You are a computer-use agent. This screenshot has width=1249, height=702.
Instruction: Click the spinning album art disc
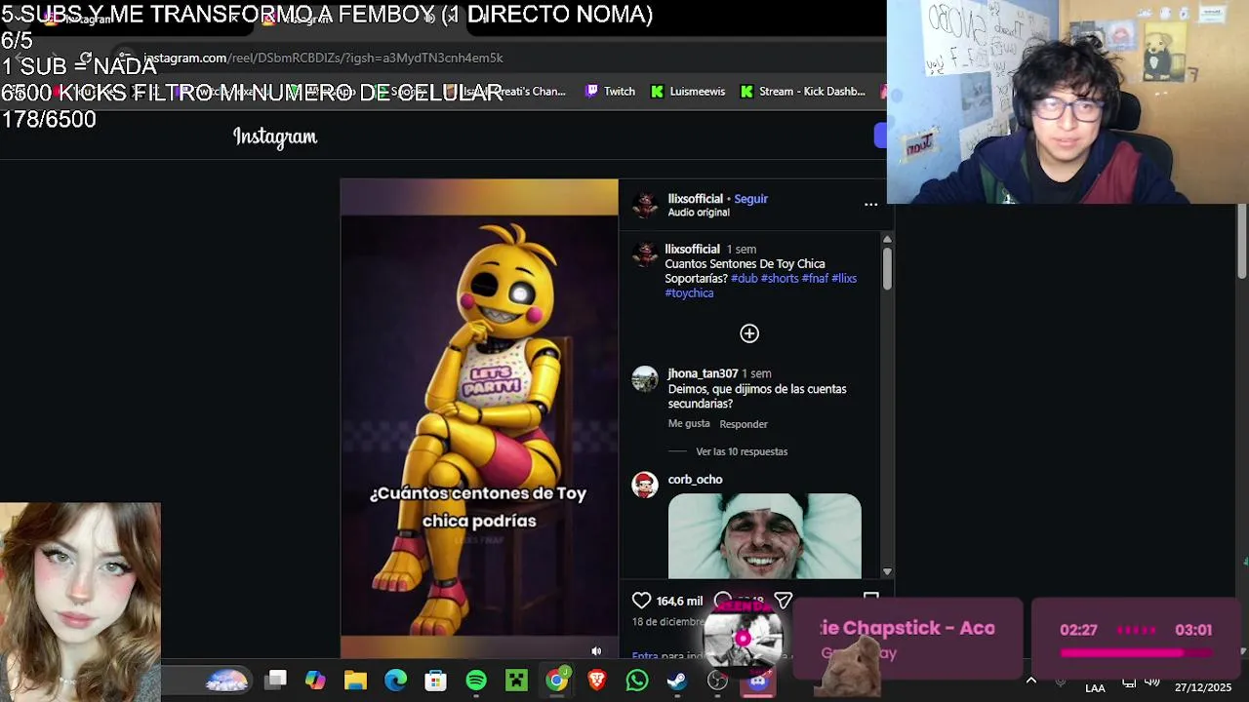click(x=744, y=639)
